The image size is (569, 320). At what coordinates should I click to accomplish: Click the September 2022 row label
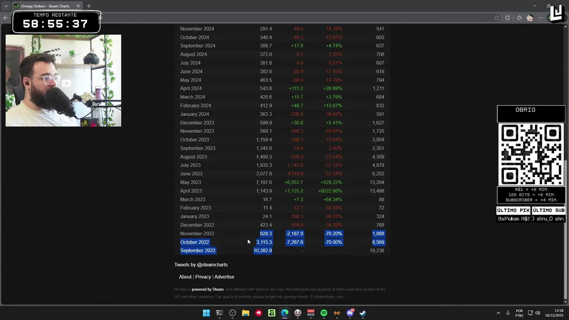click(198, 251)
